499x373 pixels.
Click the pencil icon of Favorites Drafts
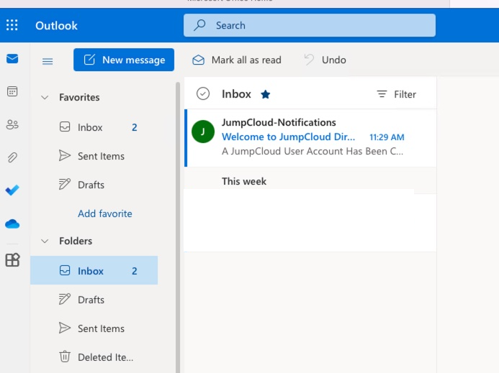(x=65, y=184)
